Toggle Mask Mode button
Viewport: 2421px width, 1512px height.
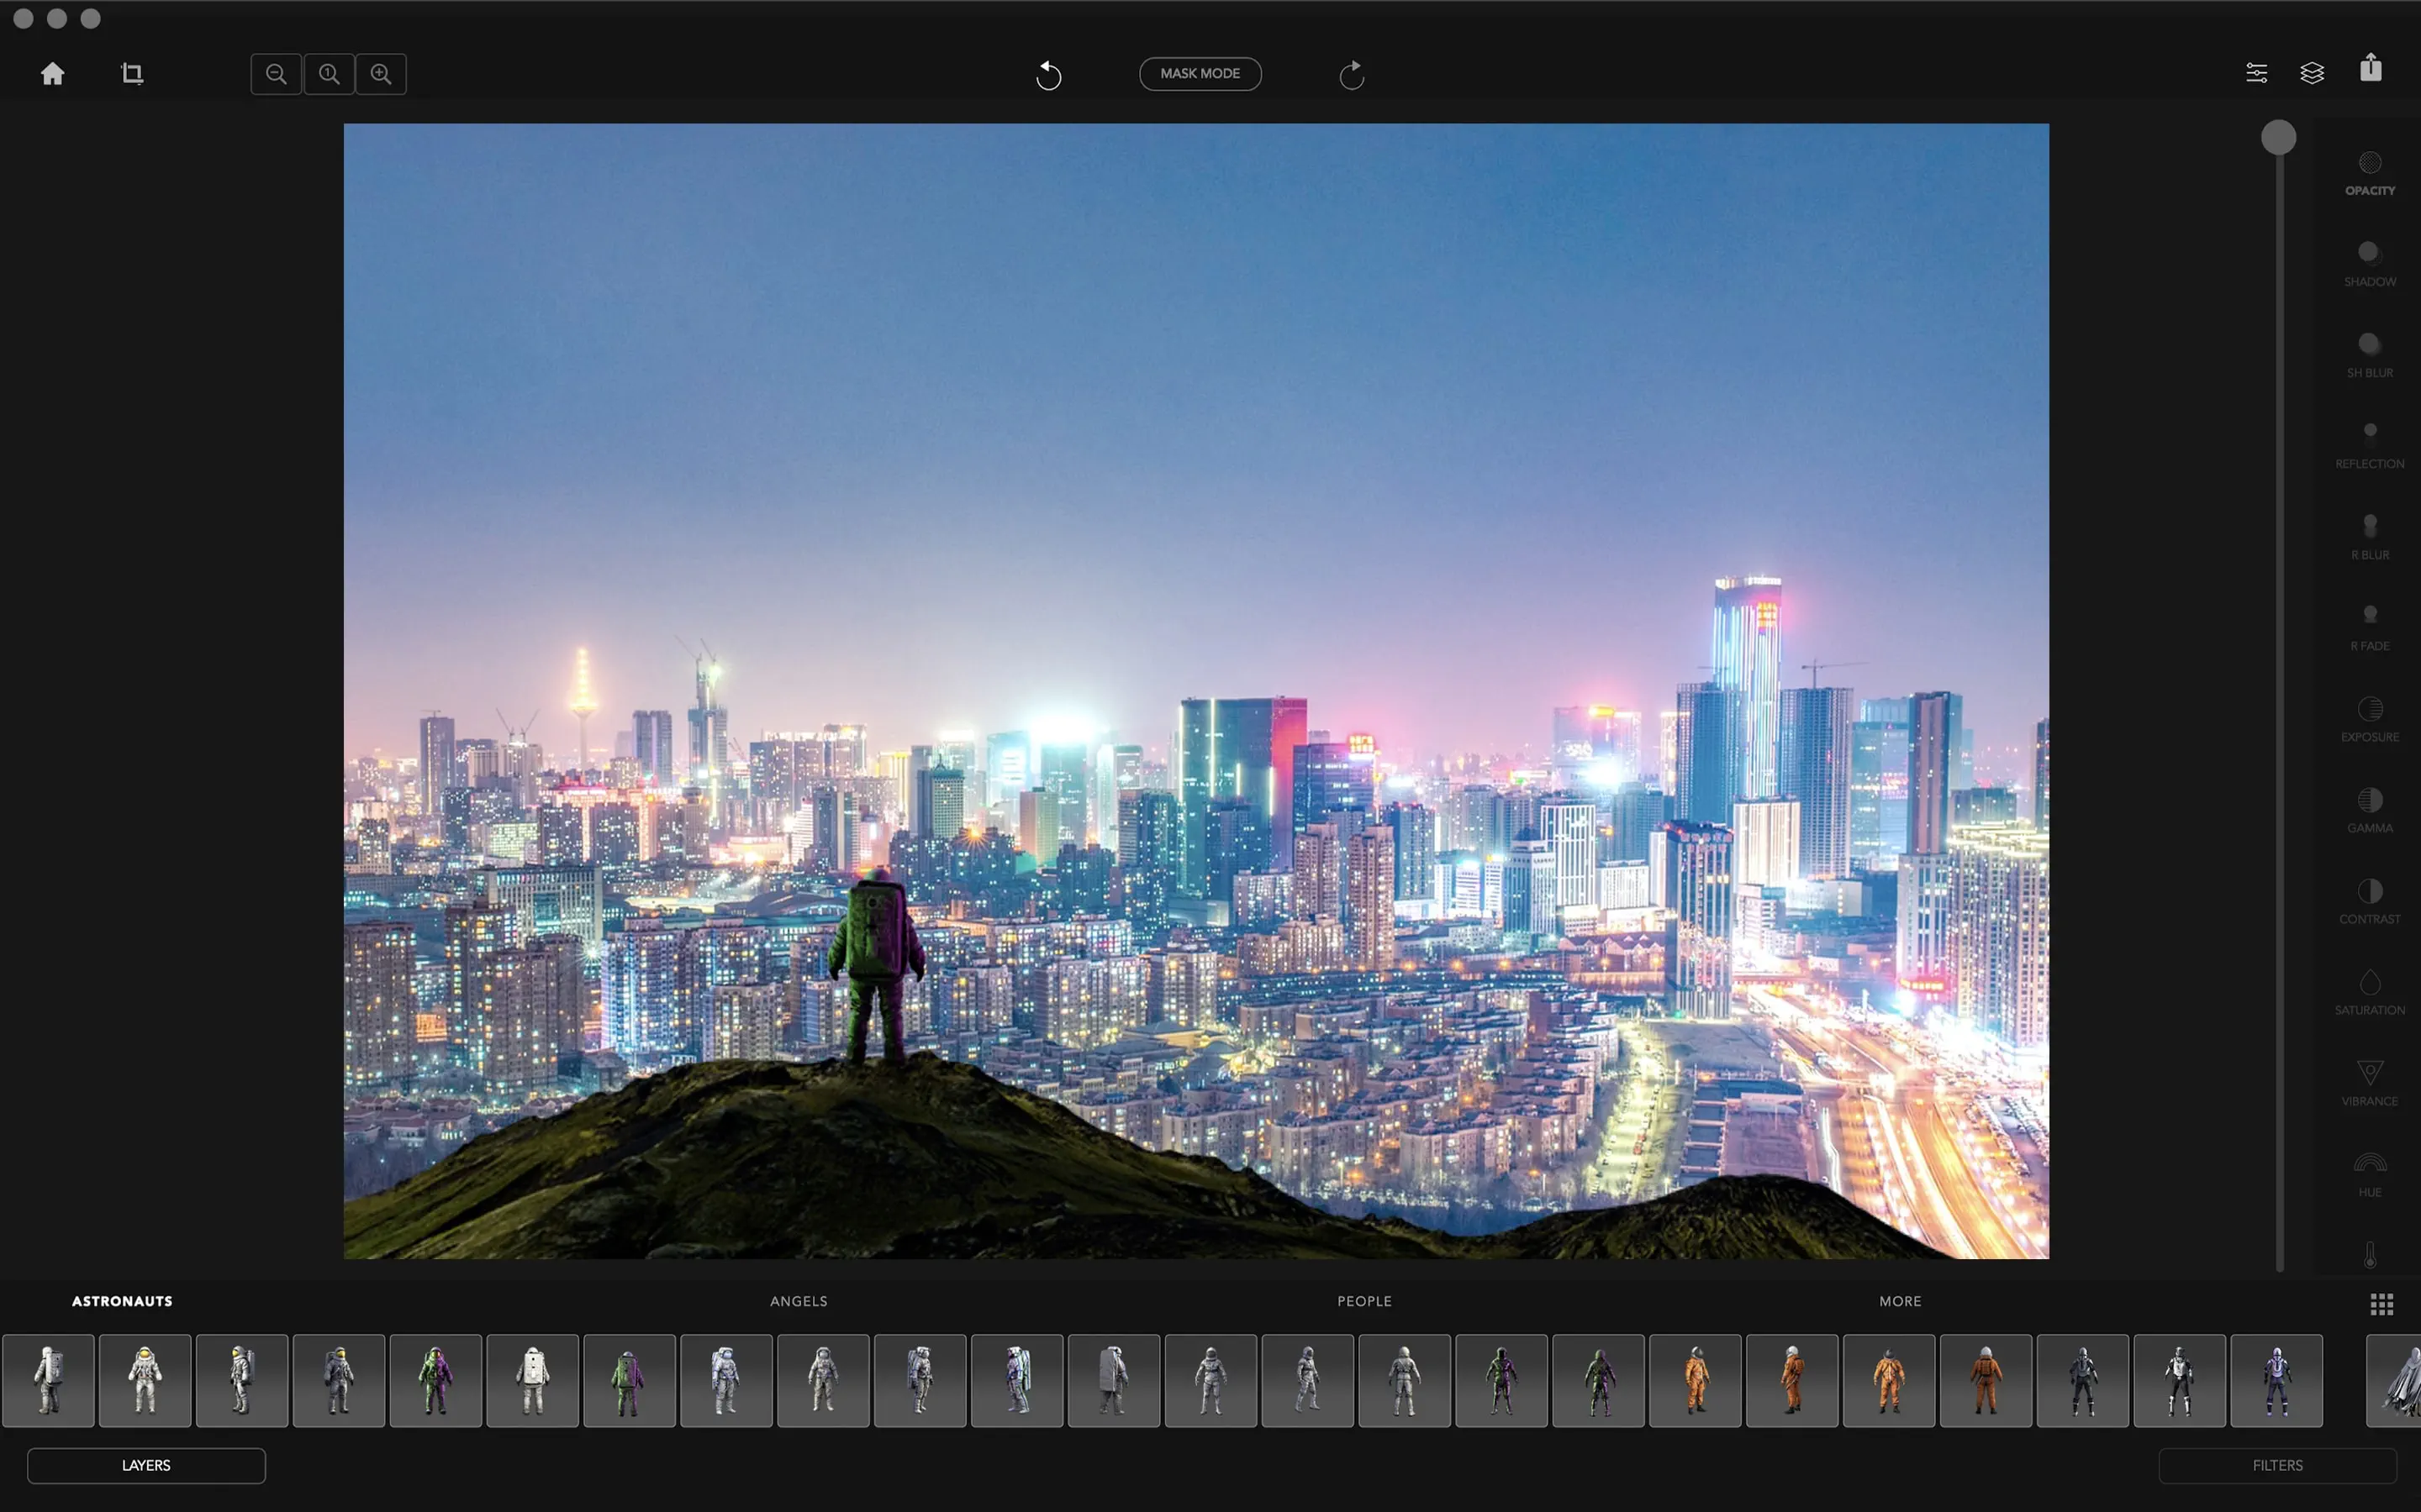(1200, 73)
